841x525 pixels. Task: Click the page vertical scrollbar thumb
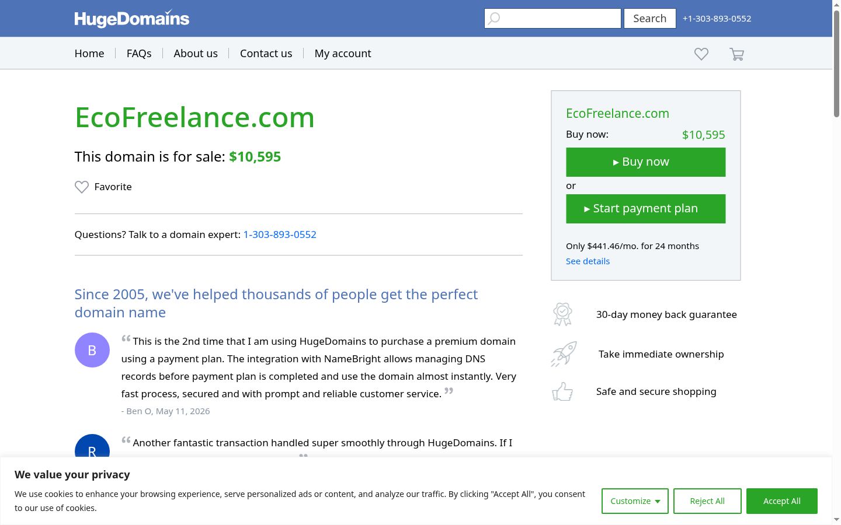(x=836, y=64)
